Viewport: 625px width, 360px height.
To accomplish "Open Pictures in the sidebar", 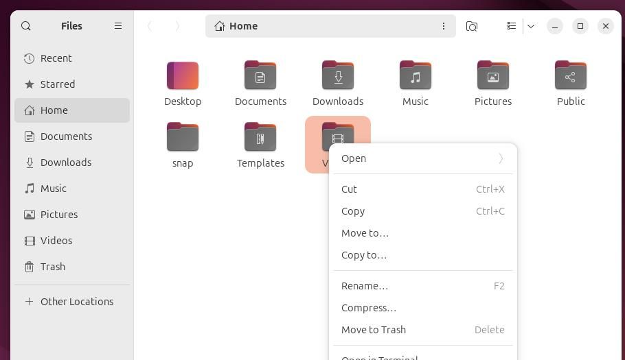I will (x=72, y=215).
